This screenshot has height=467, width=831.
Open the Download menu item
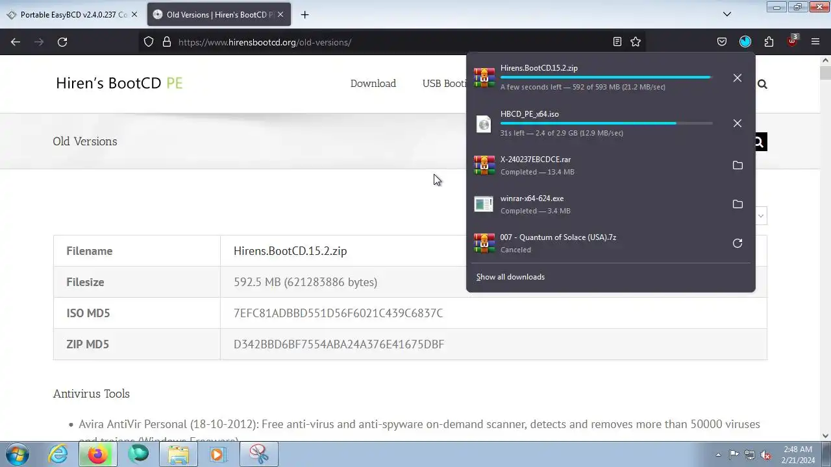(x=373, y=84)
